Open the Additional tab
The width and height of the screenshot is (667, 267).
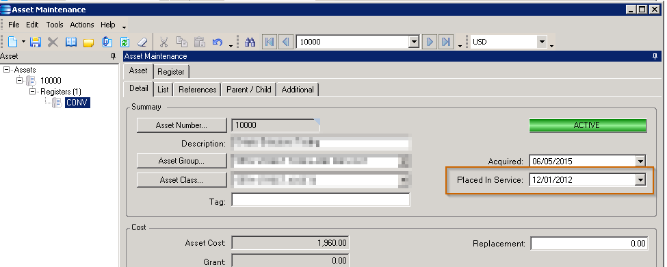298,90
